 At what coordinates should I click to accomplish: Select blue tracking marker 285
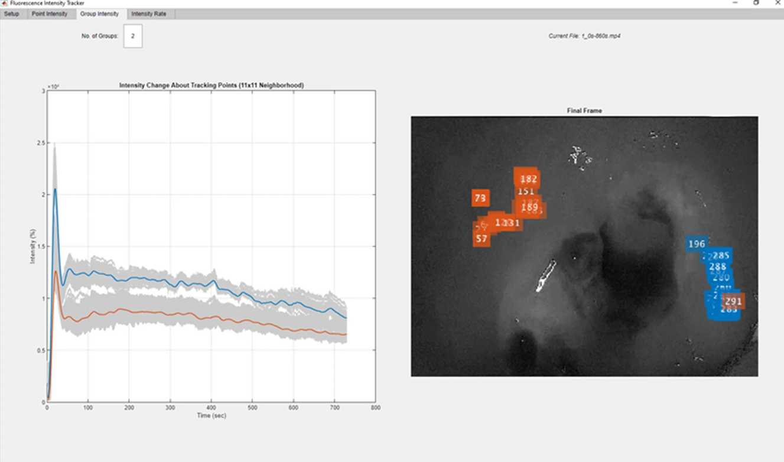[x=721, y=256]
